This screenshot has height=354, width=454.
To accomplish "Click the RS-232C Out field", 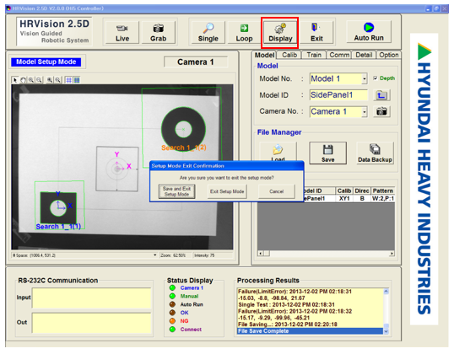I will click(92, 323).
